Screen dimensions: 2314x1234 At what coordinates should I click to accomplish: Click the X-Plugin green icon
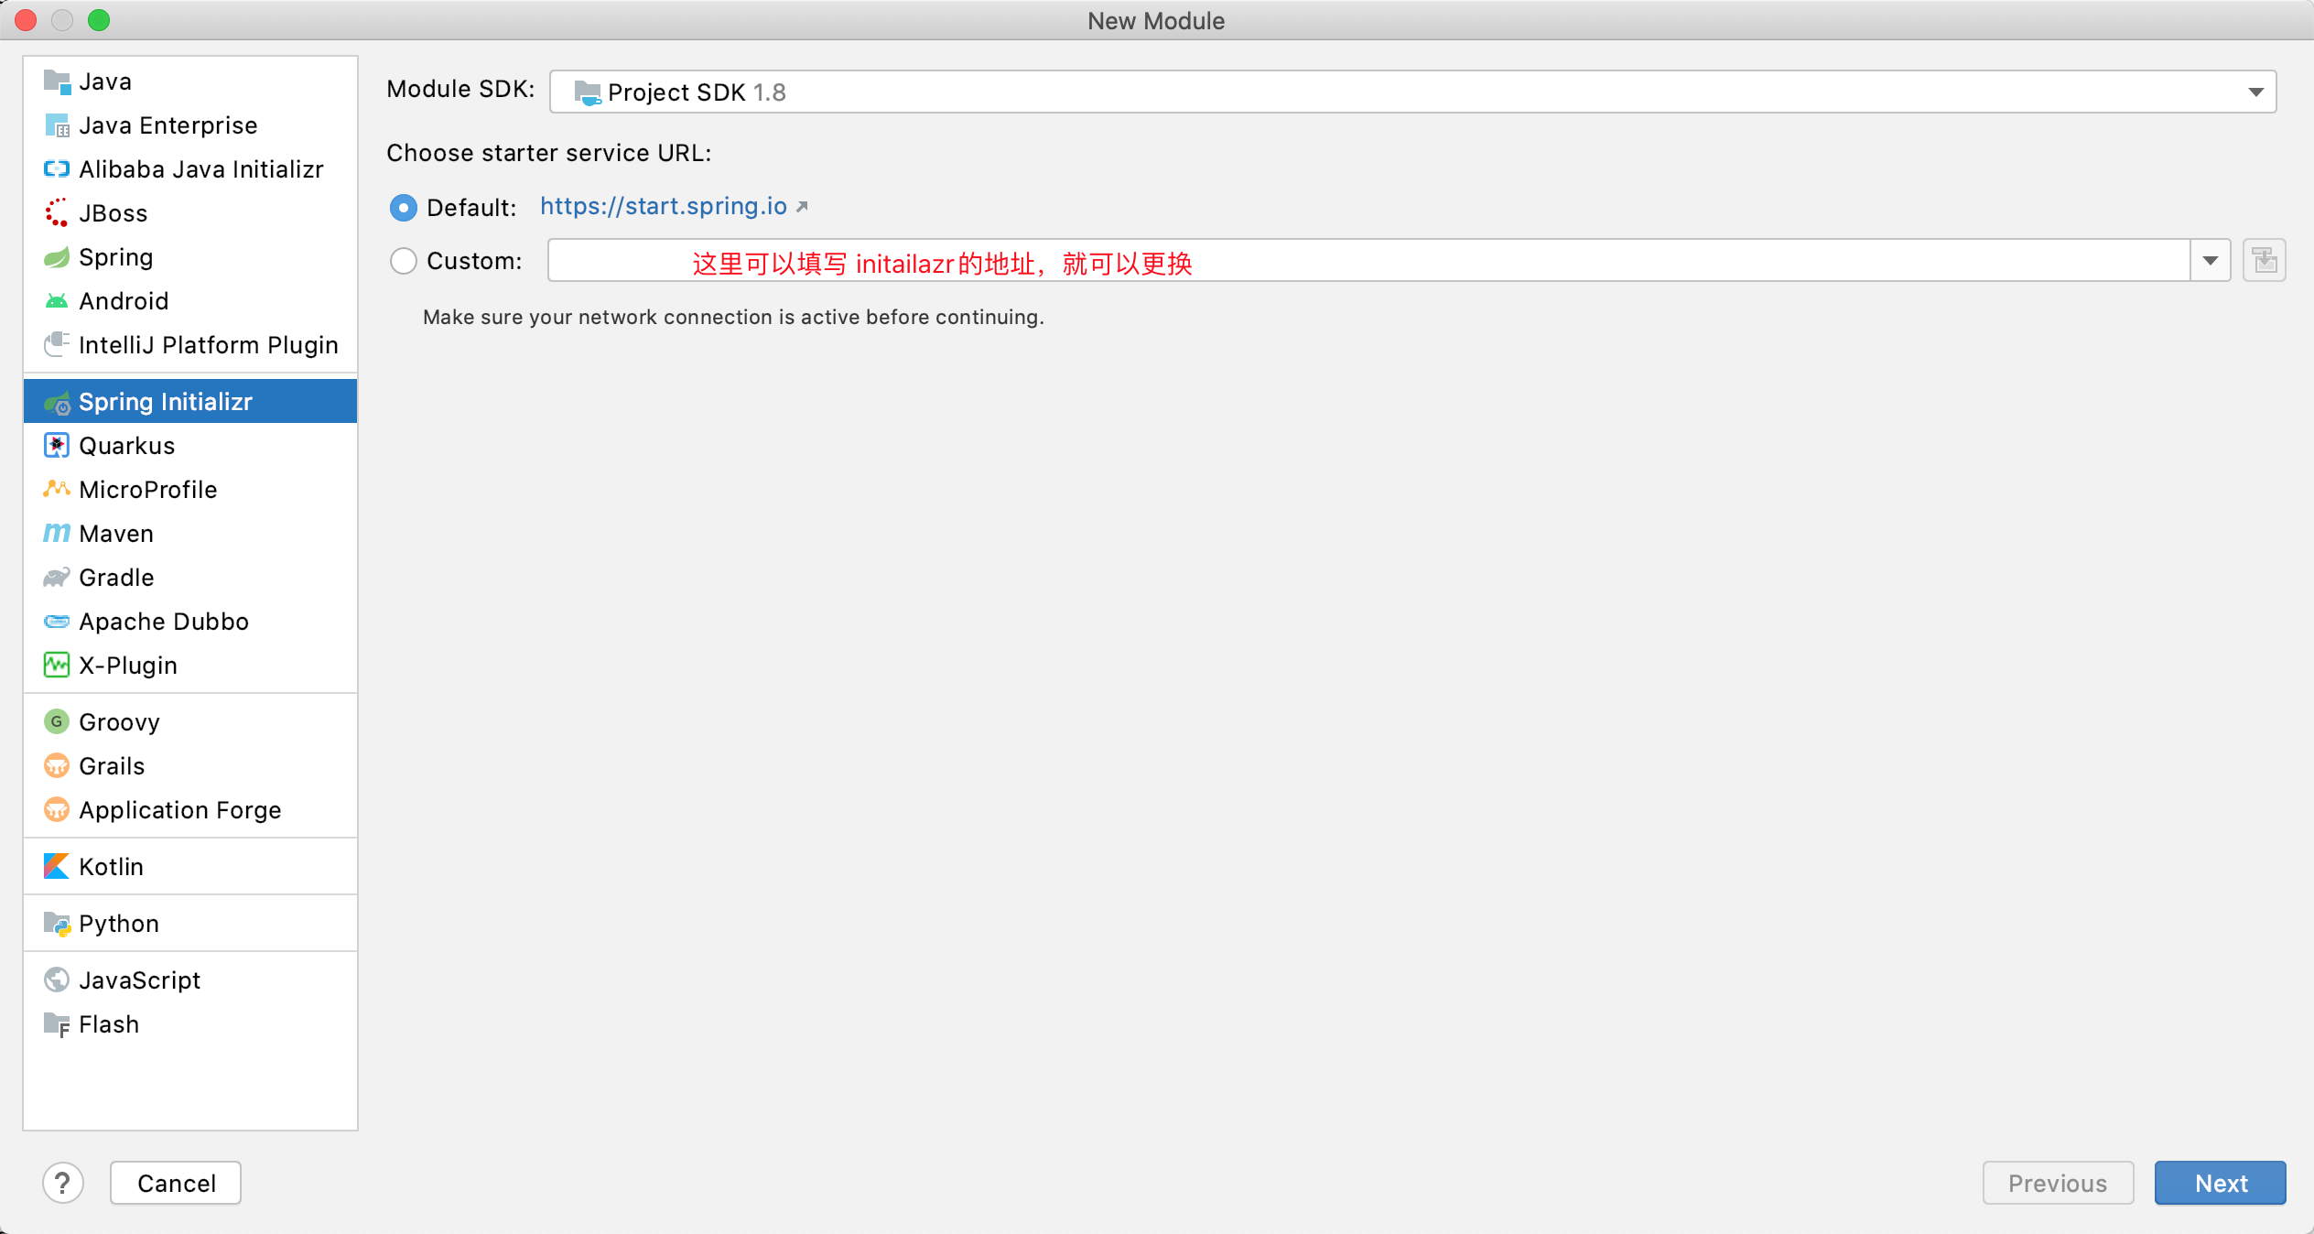pyautogui.click(x=57, y=666)
